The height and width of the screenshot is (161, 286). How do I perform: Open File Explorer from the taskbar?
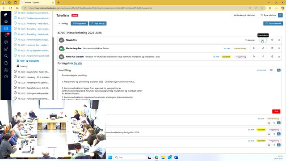[163, 157]
